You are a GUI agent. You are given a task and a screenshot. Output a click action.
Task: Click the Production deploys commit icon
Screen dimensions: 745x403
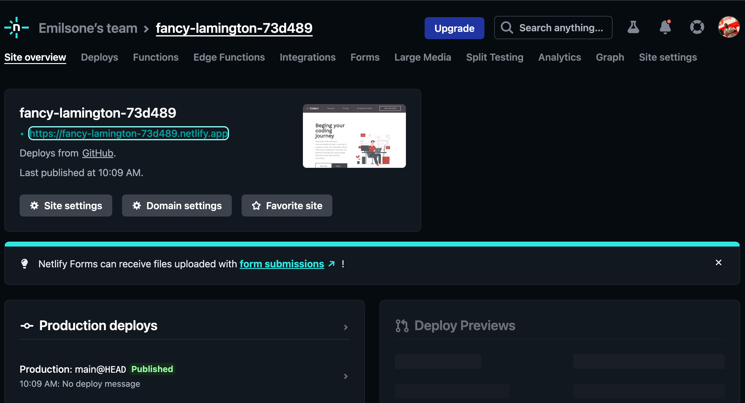pos(27,326)
